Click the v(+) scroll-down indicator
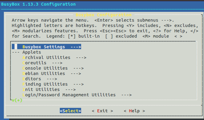Screen dimensions: 204x120 click(x=17, y=100)
